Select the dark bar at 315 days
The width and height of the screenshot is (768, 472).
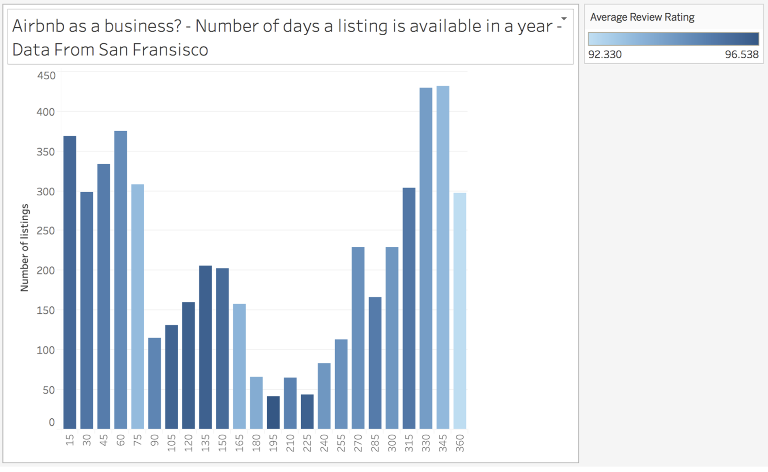tap(409, 308)
